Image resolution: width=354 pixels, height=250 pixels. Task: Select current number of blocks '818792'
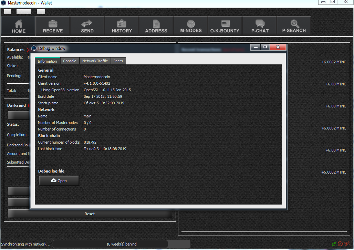tap(90, 142)
